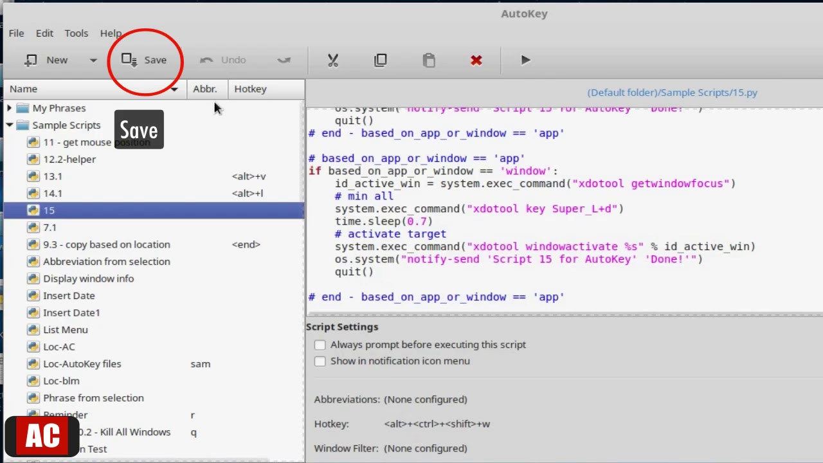This screenshot has height=463, width=823.
Task: Select script 15 in the list
Action: tap(154, 210)
